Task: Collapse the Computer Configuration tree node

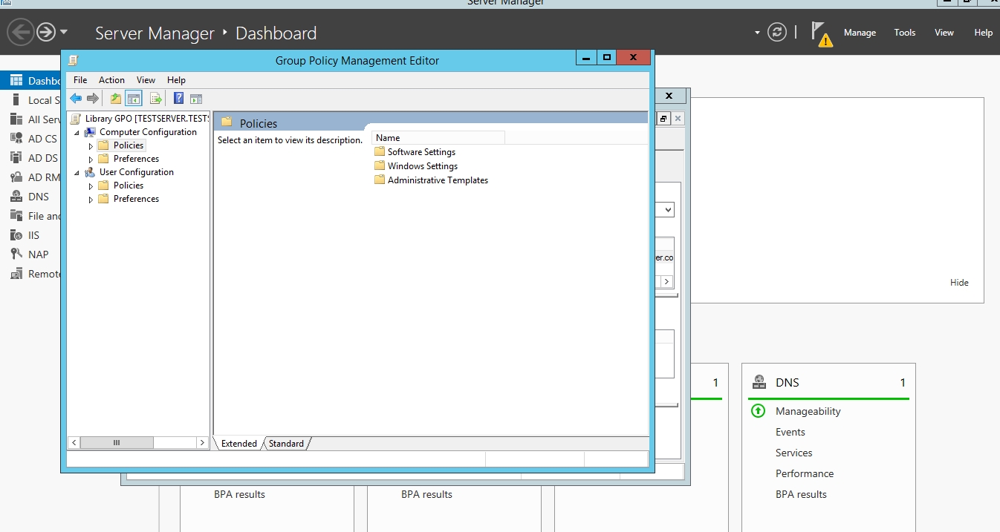Action: [77, 132]
